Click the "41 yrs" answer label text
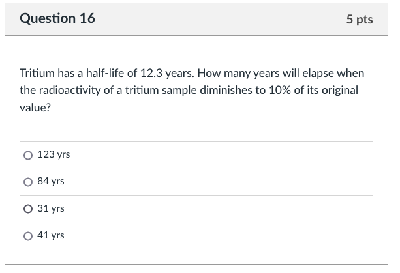Image resolution: width=400 pixels, height=273 pixels. (x=51, y=236)
